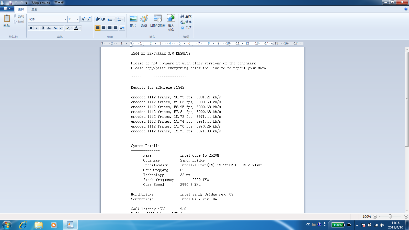
Task: Justify the text
Action: click(x=116, y=28)
